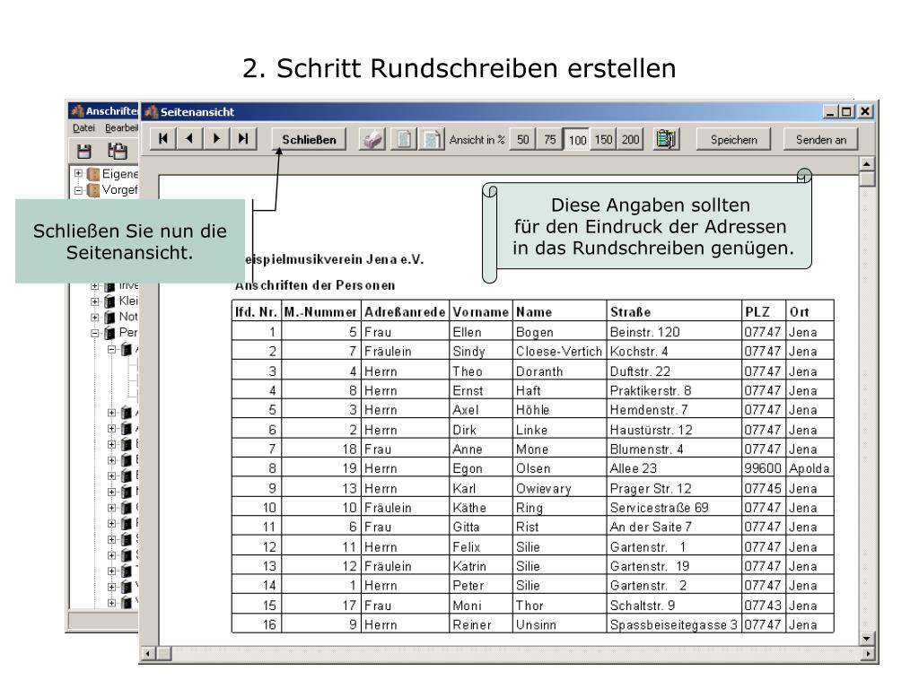Viewport: 919px width, 689px height.
Task: Expand the 'Klei' tree node
Action: pyautogui.click(x=94, y=301)
